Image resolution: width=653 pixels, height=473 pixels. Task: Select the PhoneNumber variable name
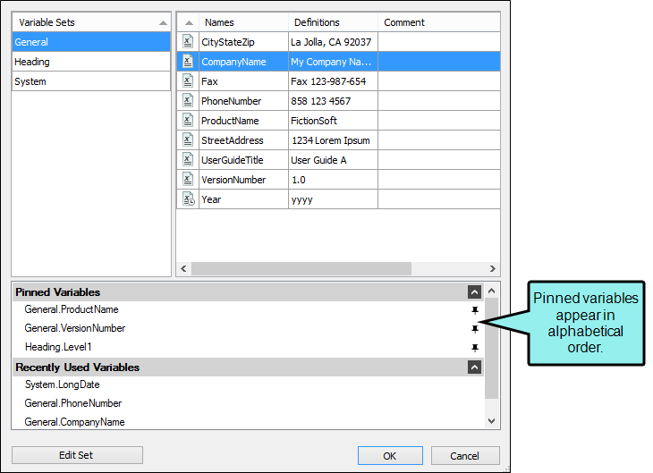(231, 101)
